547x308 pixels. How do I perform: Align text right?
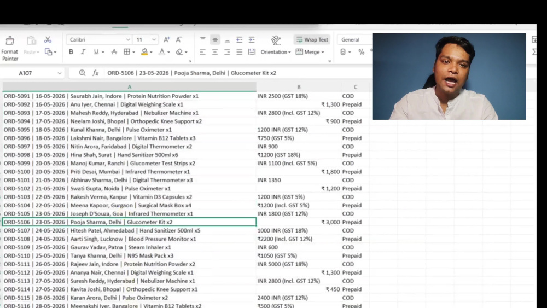(227, 52)
